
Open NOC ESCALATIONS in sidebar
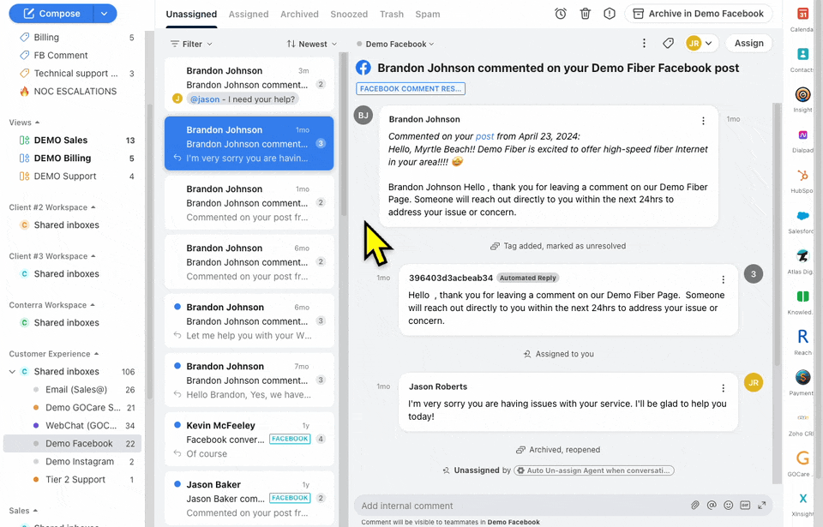point(76,92)
